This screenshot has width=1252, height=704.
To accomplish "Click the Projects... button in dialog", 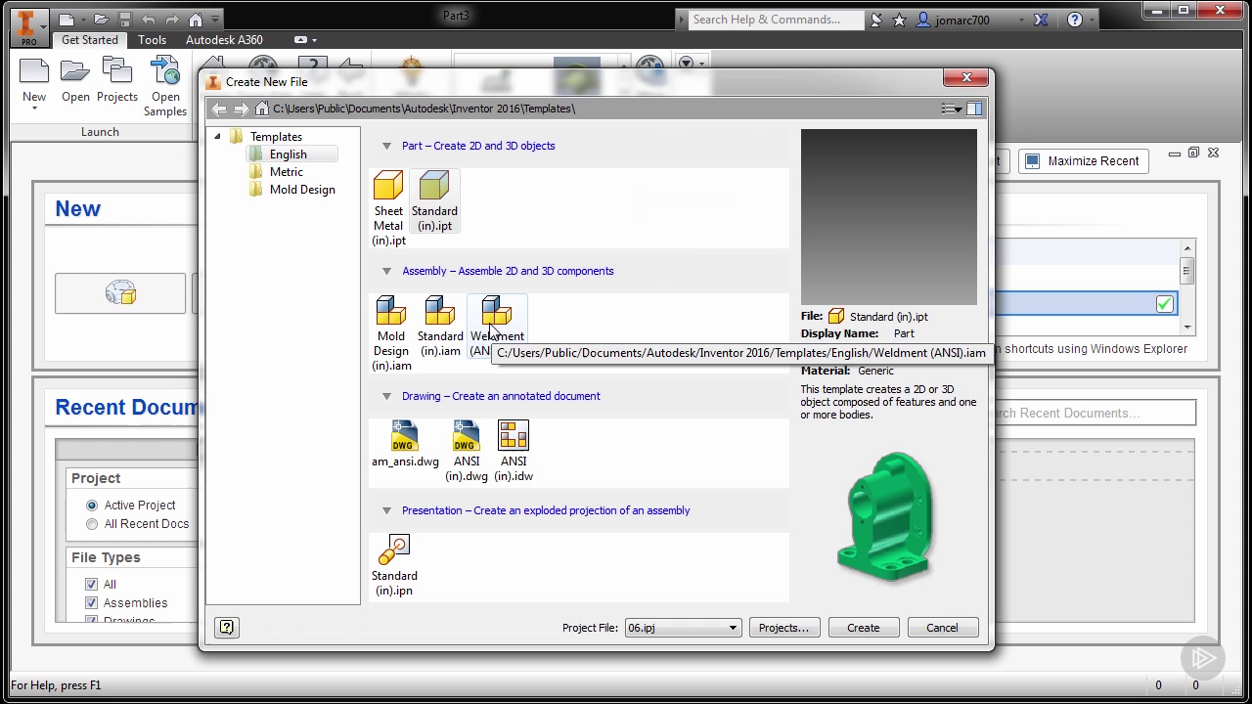I will point(784,628).
